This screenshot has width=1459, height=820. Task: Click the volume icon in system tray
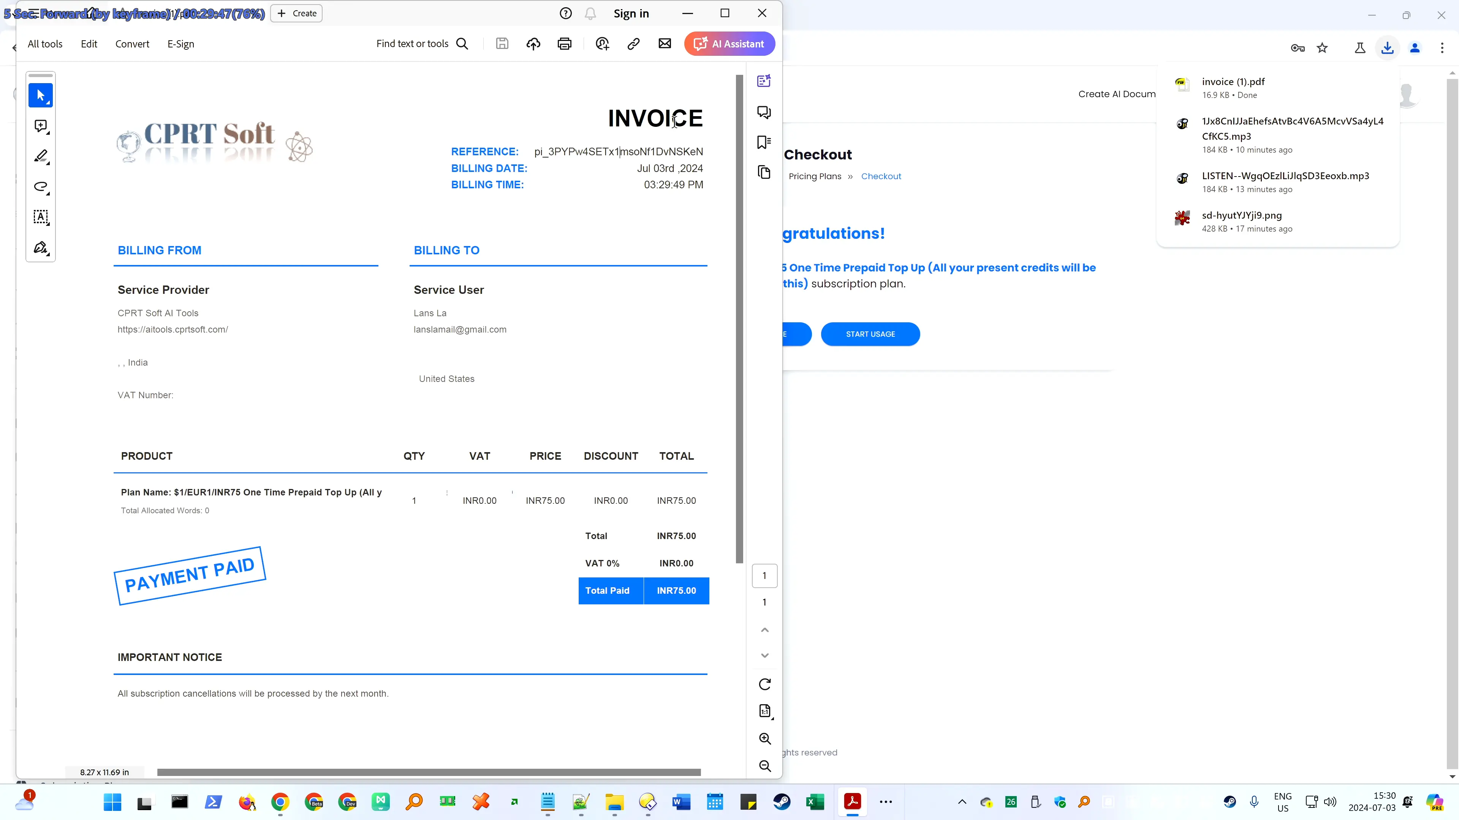[1330, 802]
